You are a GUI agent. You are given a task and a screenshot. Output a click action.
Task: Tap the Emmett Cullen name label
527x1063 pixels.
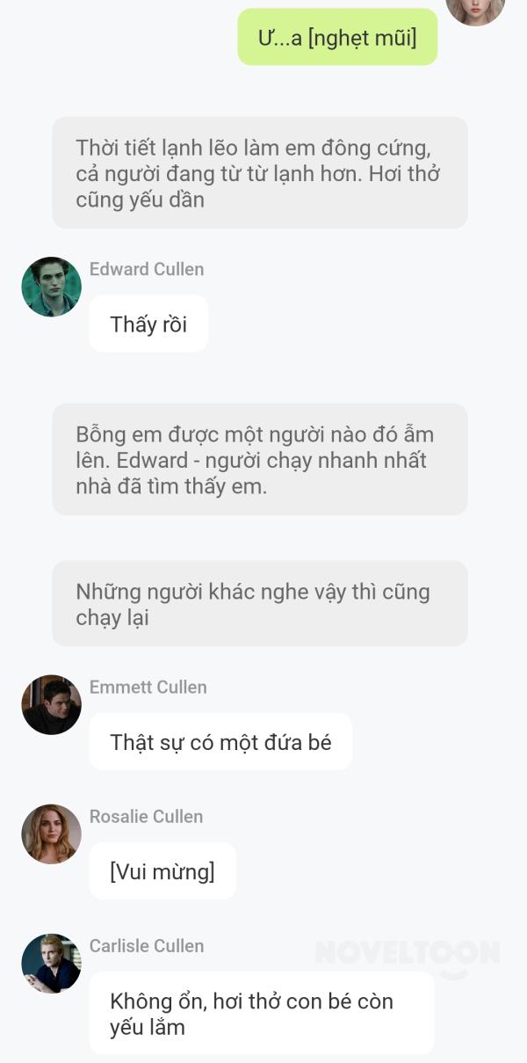point(148,687)
